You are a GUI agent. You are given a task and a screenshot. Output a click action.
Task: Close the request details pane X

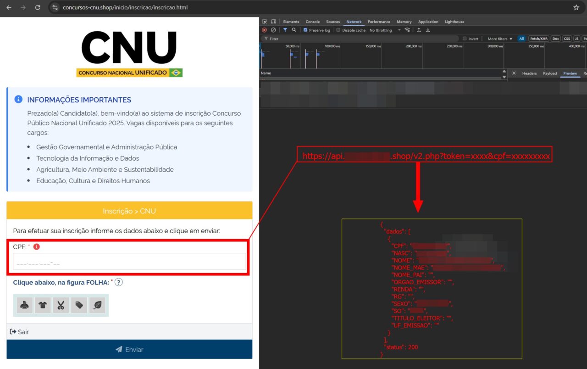[514, 73]
